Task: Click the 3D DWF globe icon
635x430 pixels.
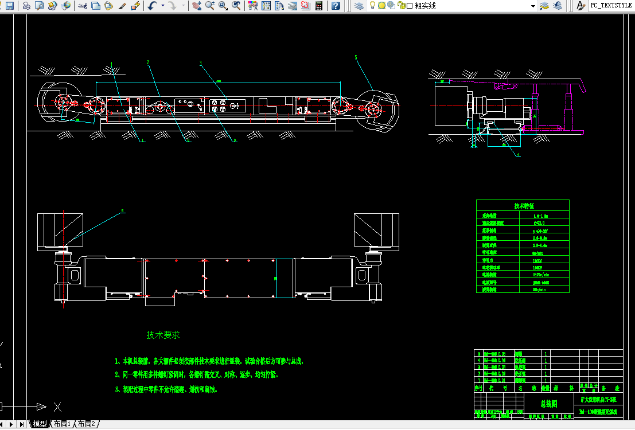Action: 65,6
